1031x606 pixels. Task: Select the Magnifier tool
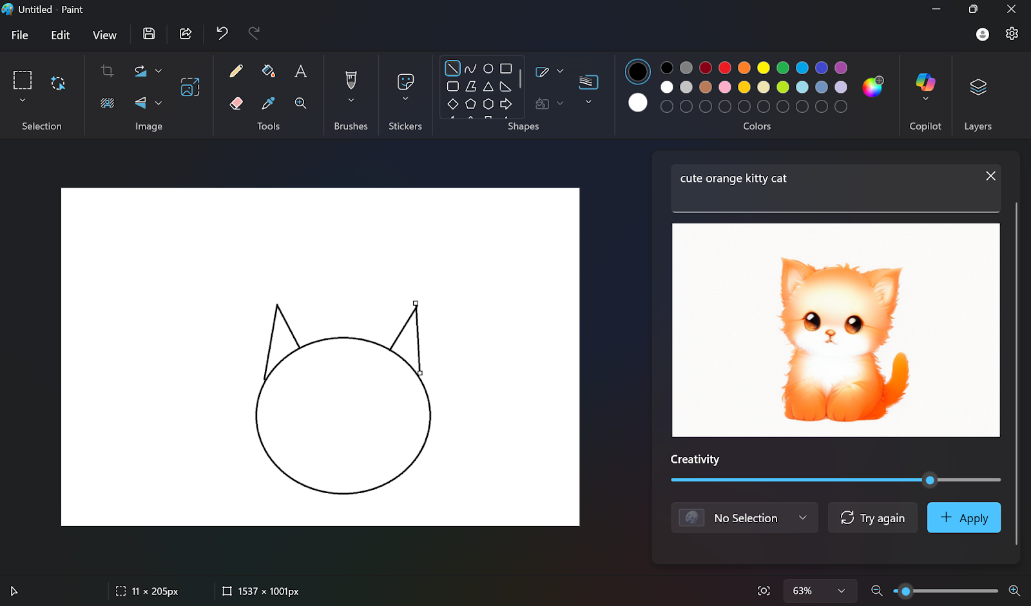pyautogui.click(x=300, y=103)
